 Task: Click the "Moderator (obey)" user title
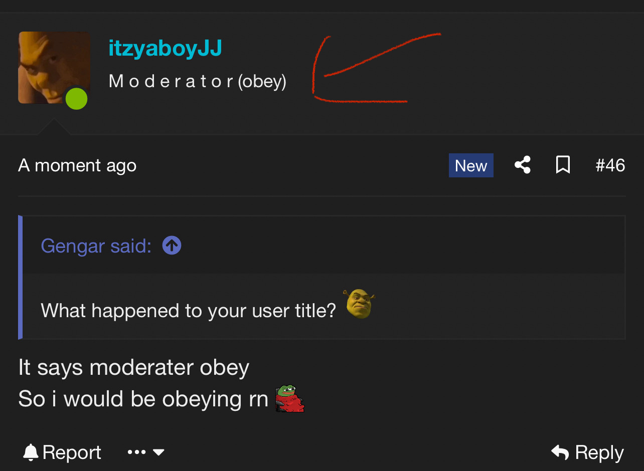[197, 81]
